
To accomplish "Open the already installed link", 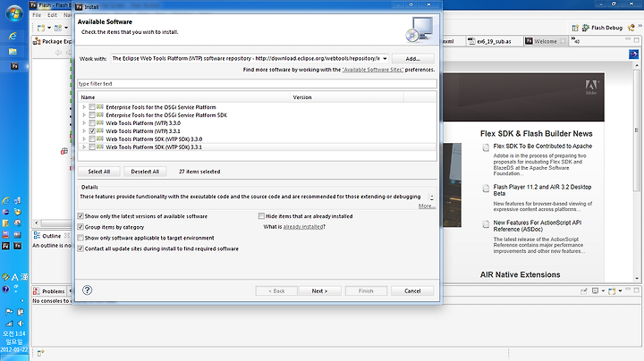I will click(302, 227).
